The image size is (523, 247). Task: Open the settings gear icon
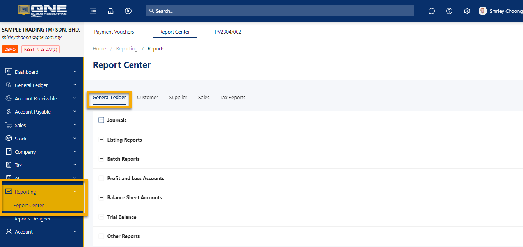[467, 11]
